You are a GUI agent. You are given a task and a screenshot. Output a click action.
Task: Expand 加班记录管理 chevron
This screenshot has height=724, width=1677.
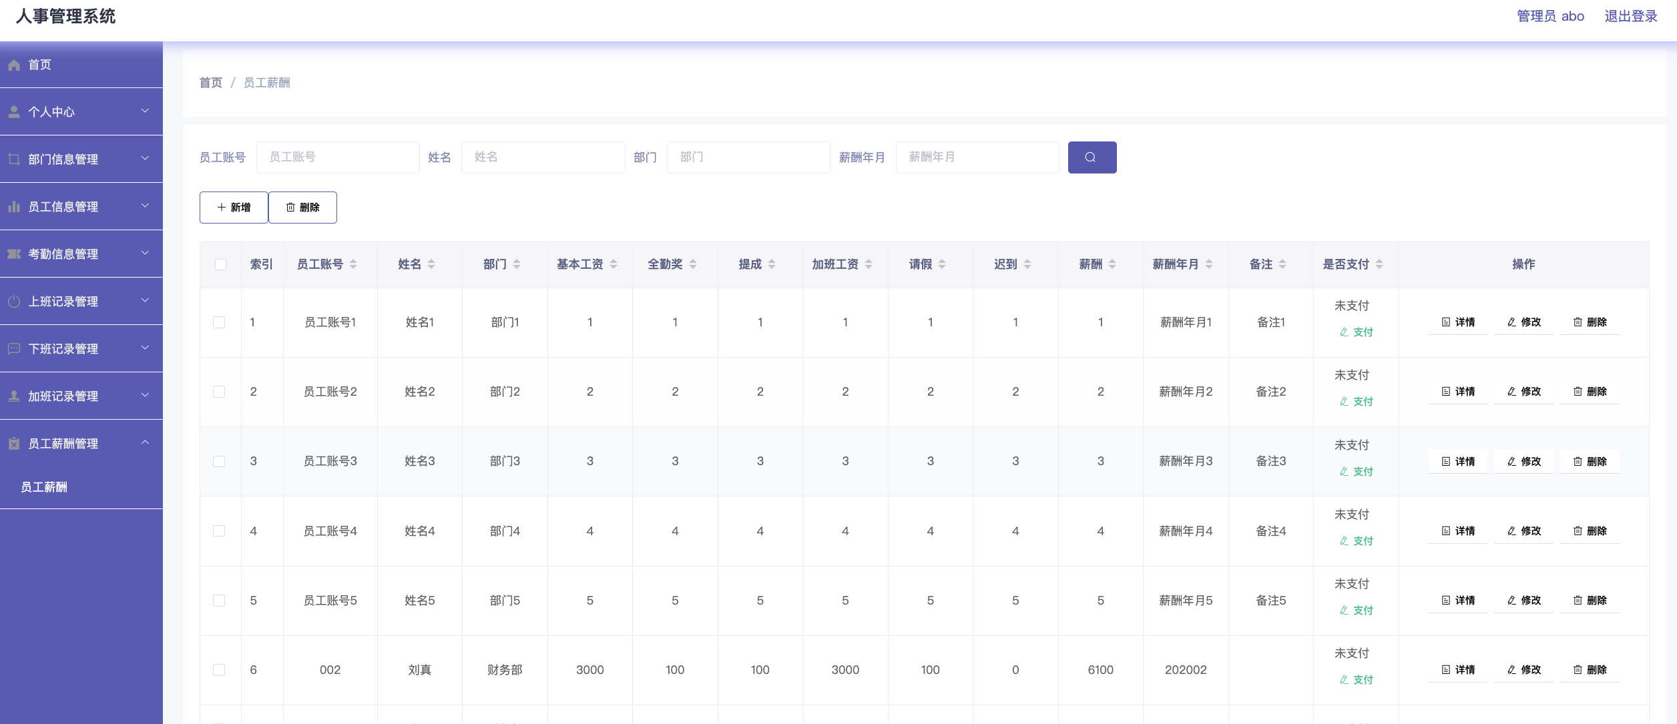[x=145, y=395]
